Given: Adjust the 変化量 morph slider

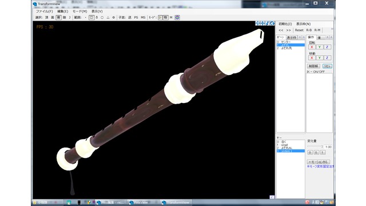Looking at the screenshot, I should [x=315, y=146].
